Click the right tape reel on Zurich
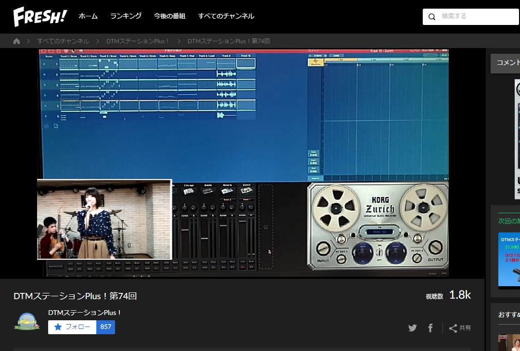The height and width of the screenshot is (351, 520). coord(424,207)
